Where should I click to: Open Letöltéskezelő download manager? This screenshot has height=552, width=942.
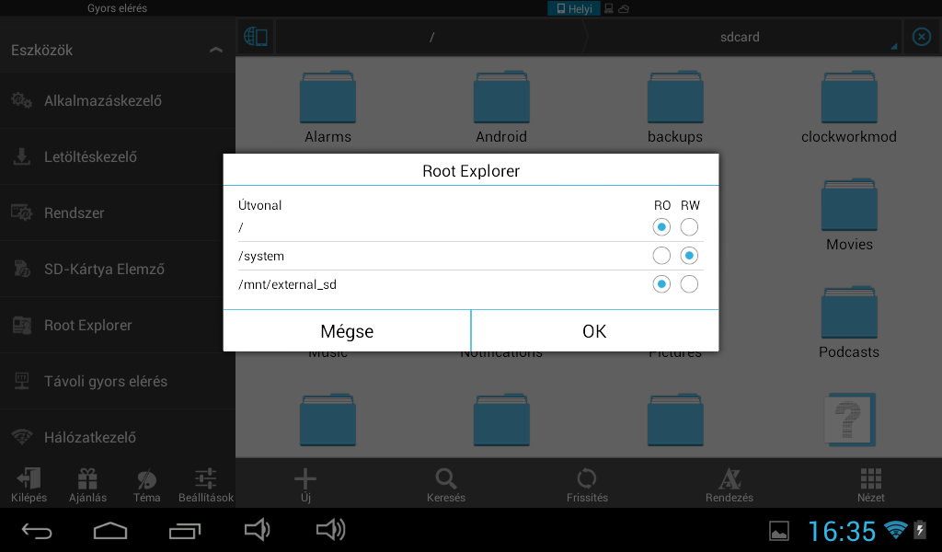118,156
